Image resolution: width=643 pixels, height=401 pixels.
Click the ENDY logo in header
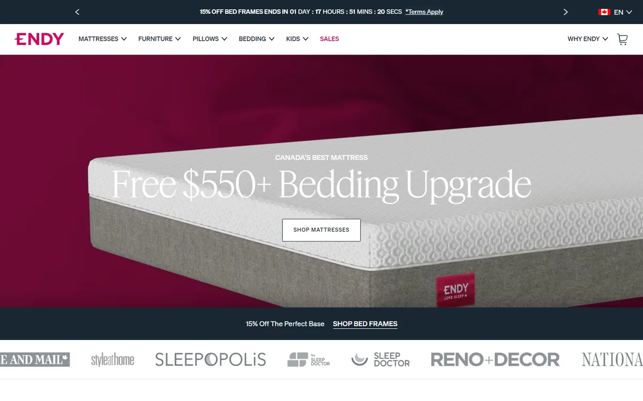(39, 39)
